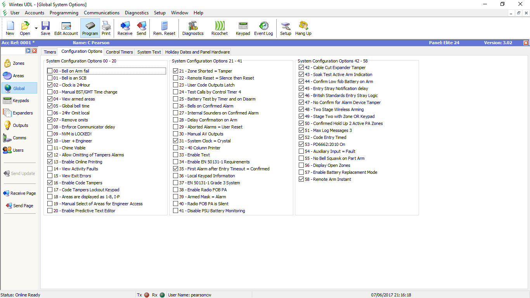Expand the Open button dropdown arrow
The height and width of the screenshot is (298, 530).
click(x=36, y=28)
